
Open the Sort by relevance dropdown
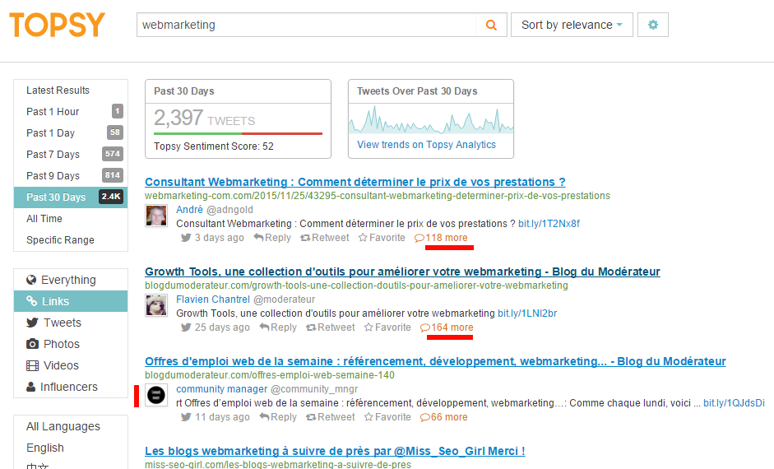click(x=572, y=25)
